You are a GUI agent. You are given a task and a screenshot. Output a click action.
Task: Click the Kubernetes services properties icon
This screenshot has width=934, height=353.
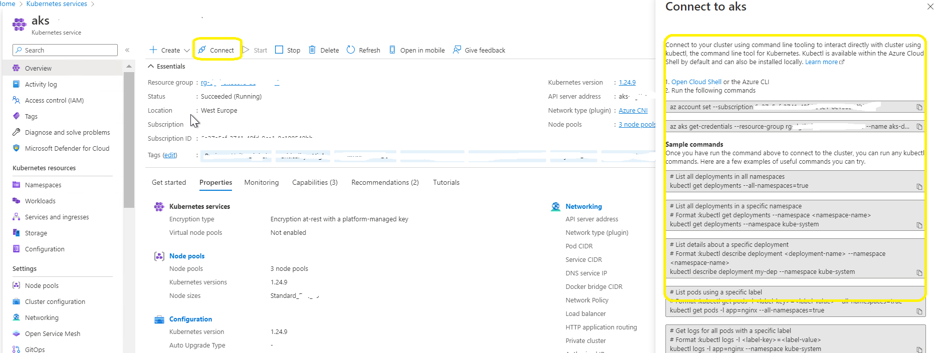159,206
